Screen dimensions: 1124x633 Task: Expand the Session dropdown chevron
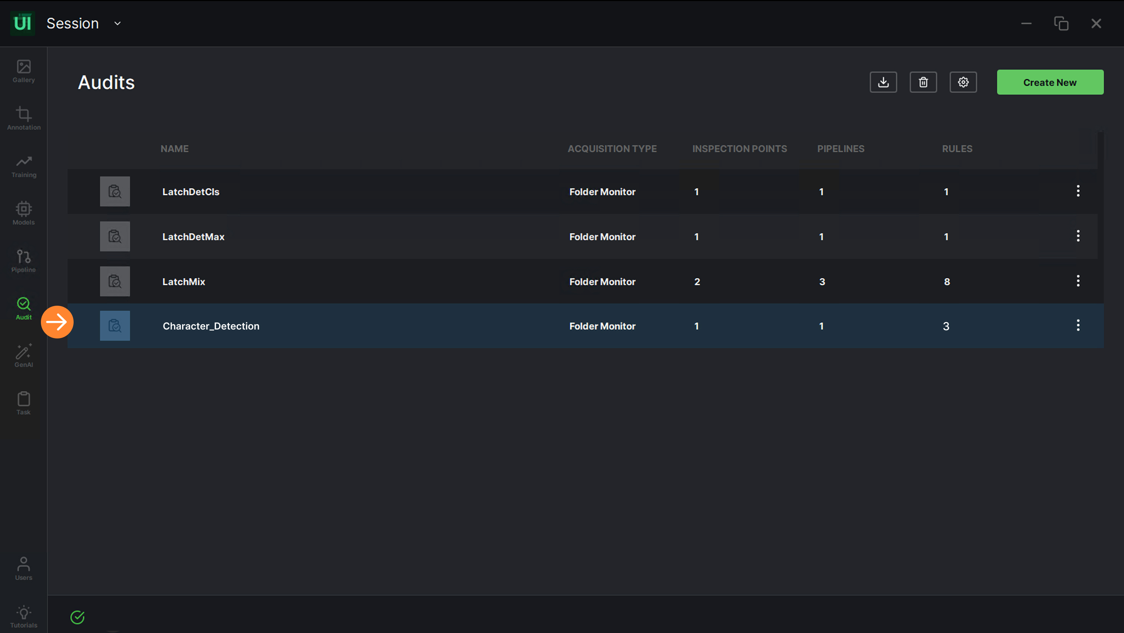[x=117, y=23]
